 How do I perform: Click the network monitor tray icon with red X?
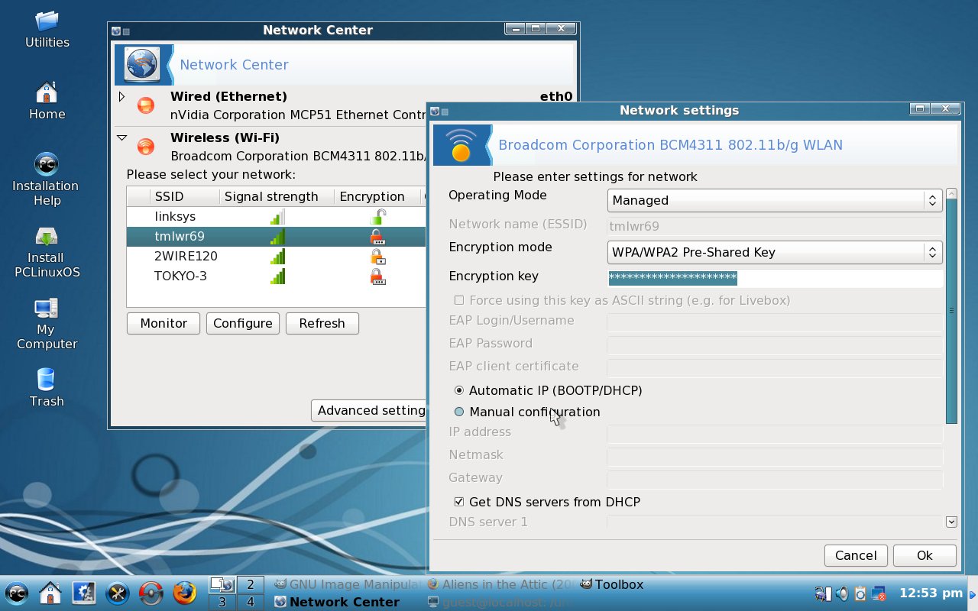click(879, 593)
